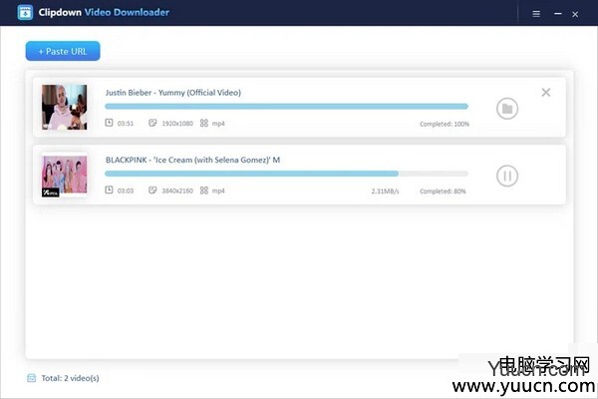
Task: Click the '2.31MB/s' download speed text
Action: (385, 192)
